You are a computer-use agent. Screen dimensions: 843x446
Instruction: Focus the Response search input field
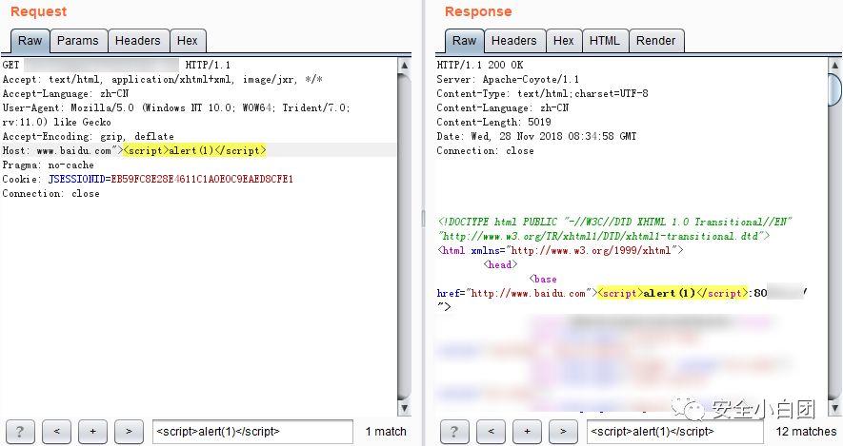pos(674,432)
